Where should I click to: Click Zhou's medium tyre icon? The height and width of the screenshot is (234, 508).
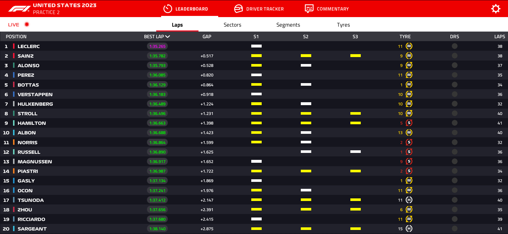(409, 209)
